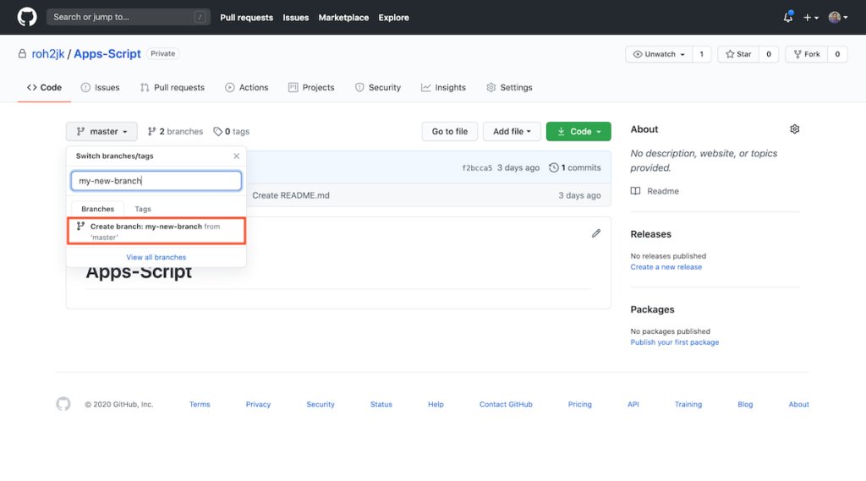Open the user avatar menu
Screen dimensions: 866x481
(838, 18)
